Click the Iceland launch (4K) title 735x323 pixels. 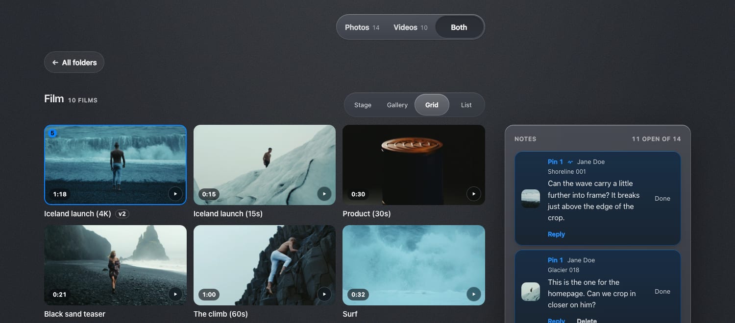point(78,214)
